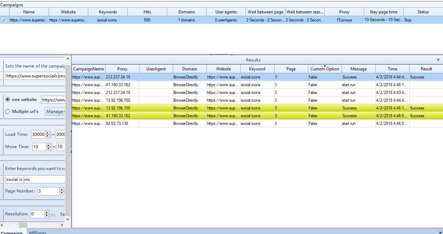Expand the Results panel double-chevron
The height and width of the screenshot is (234, 443).
coord(438,60)
